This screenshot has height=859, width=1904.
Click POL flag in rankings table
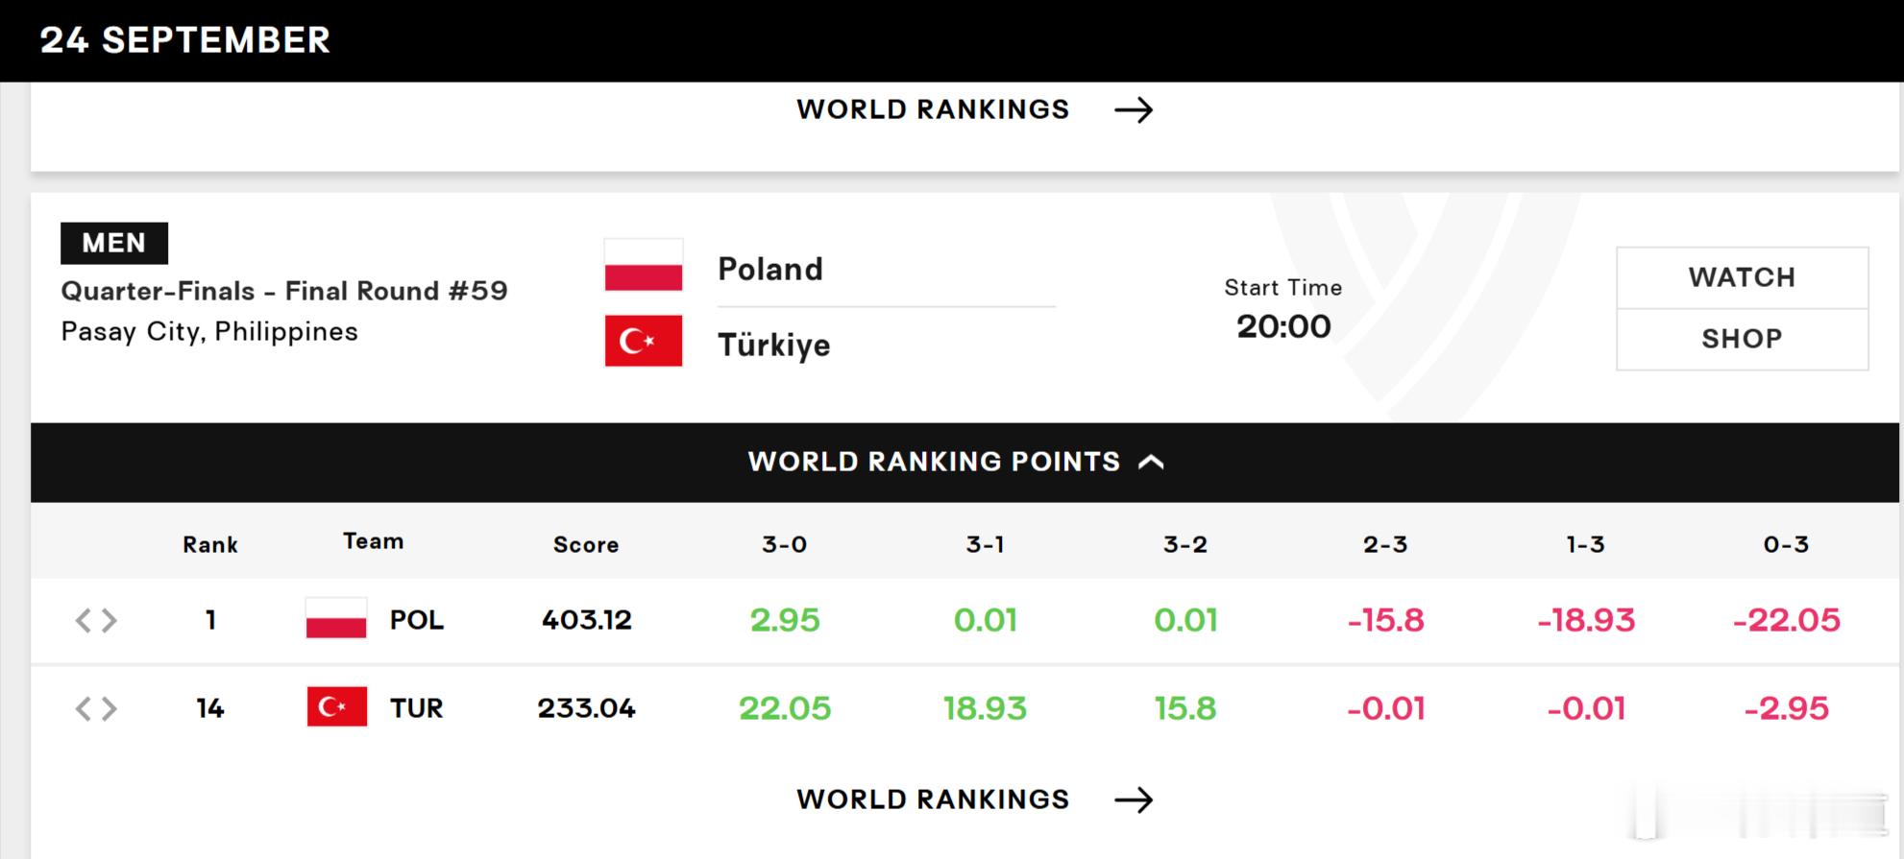pyautogui.click(x=336, y=619)
